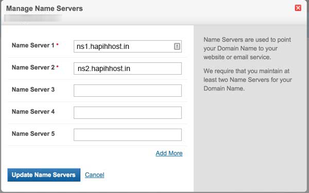This screenshot has width=309, height=193.
Task: Click the Add More link
Action: [169, 153]
